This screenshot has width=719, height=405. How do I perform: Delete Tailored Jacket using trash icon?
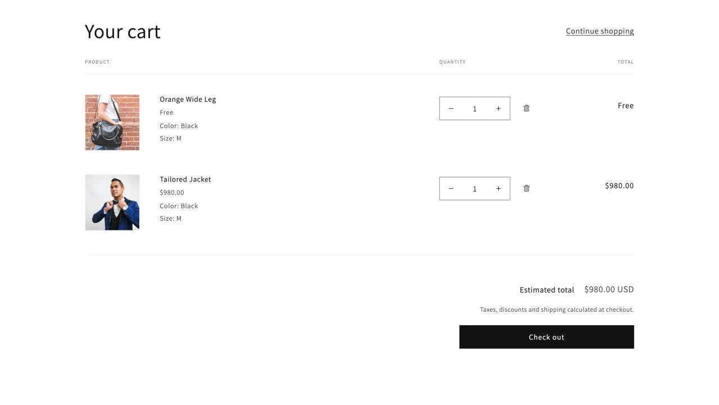pos(526,188)
